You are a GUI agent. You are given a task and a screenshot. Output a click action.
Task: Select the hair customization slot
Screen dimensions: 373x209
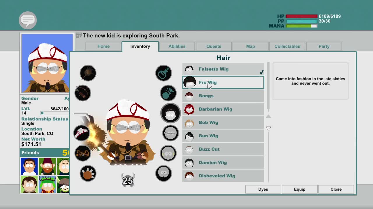pos(170,113)
